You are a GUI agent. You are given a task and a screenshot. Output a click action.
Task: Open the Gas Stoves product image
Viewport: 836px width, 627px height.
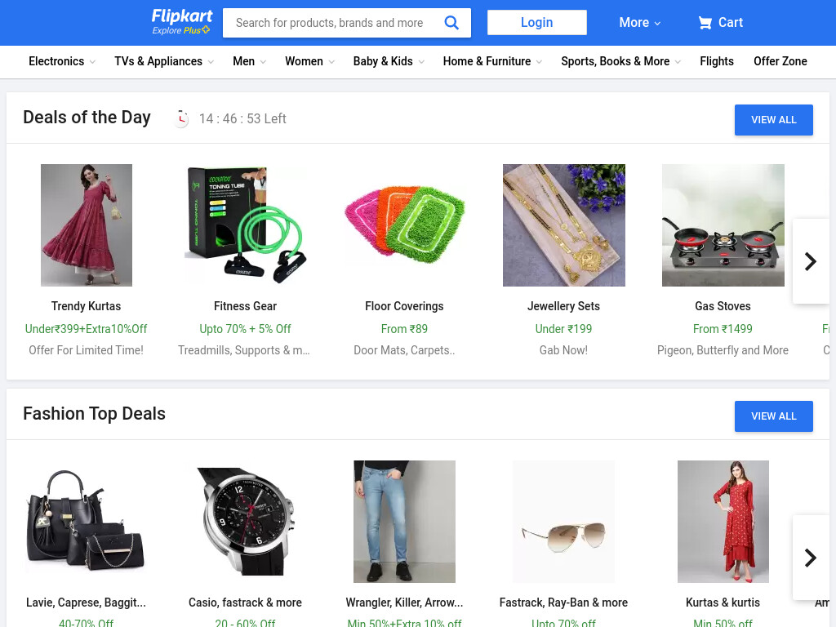(723, 225)
